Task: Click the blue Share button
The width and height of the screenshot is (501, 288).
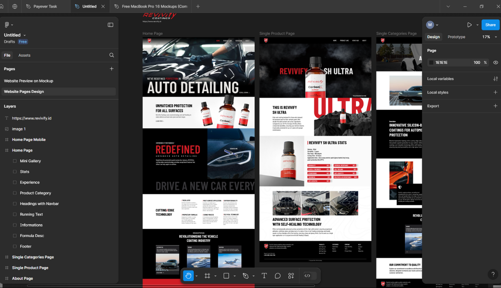Action: (x=490, y=25)
